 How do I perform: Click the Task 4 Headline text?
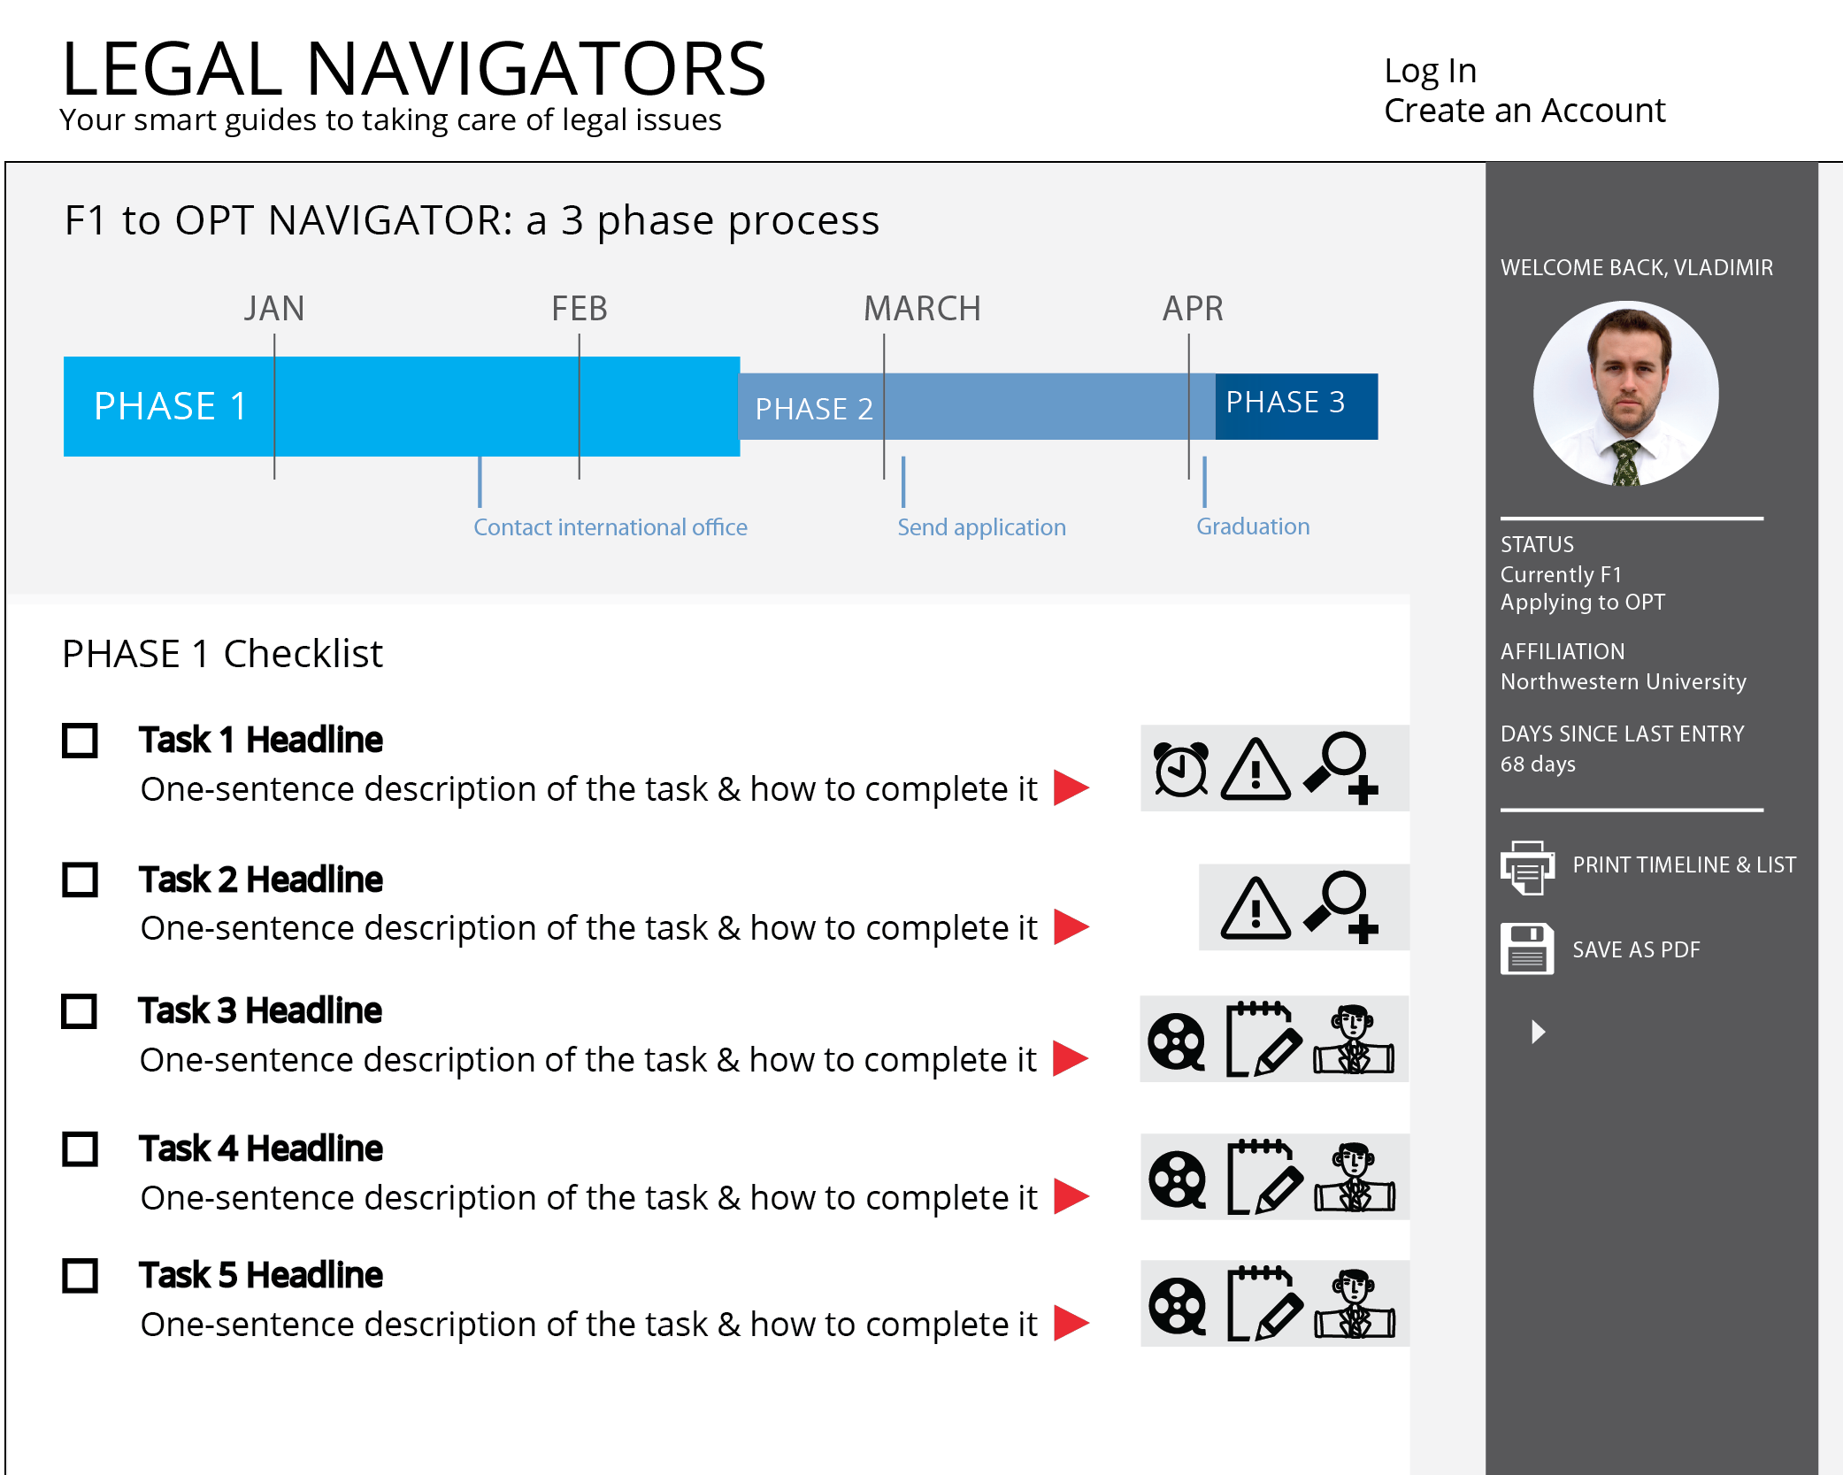(261, 1149)
